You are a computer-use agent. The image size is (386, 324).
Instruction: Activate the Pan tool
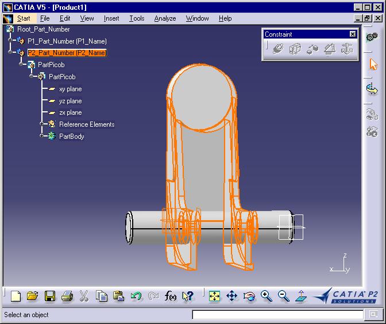coord(231,296)
